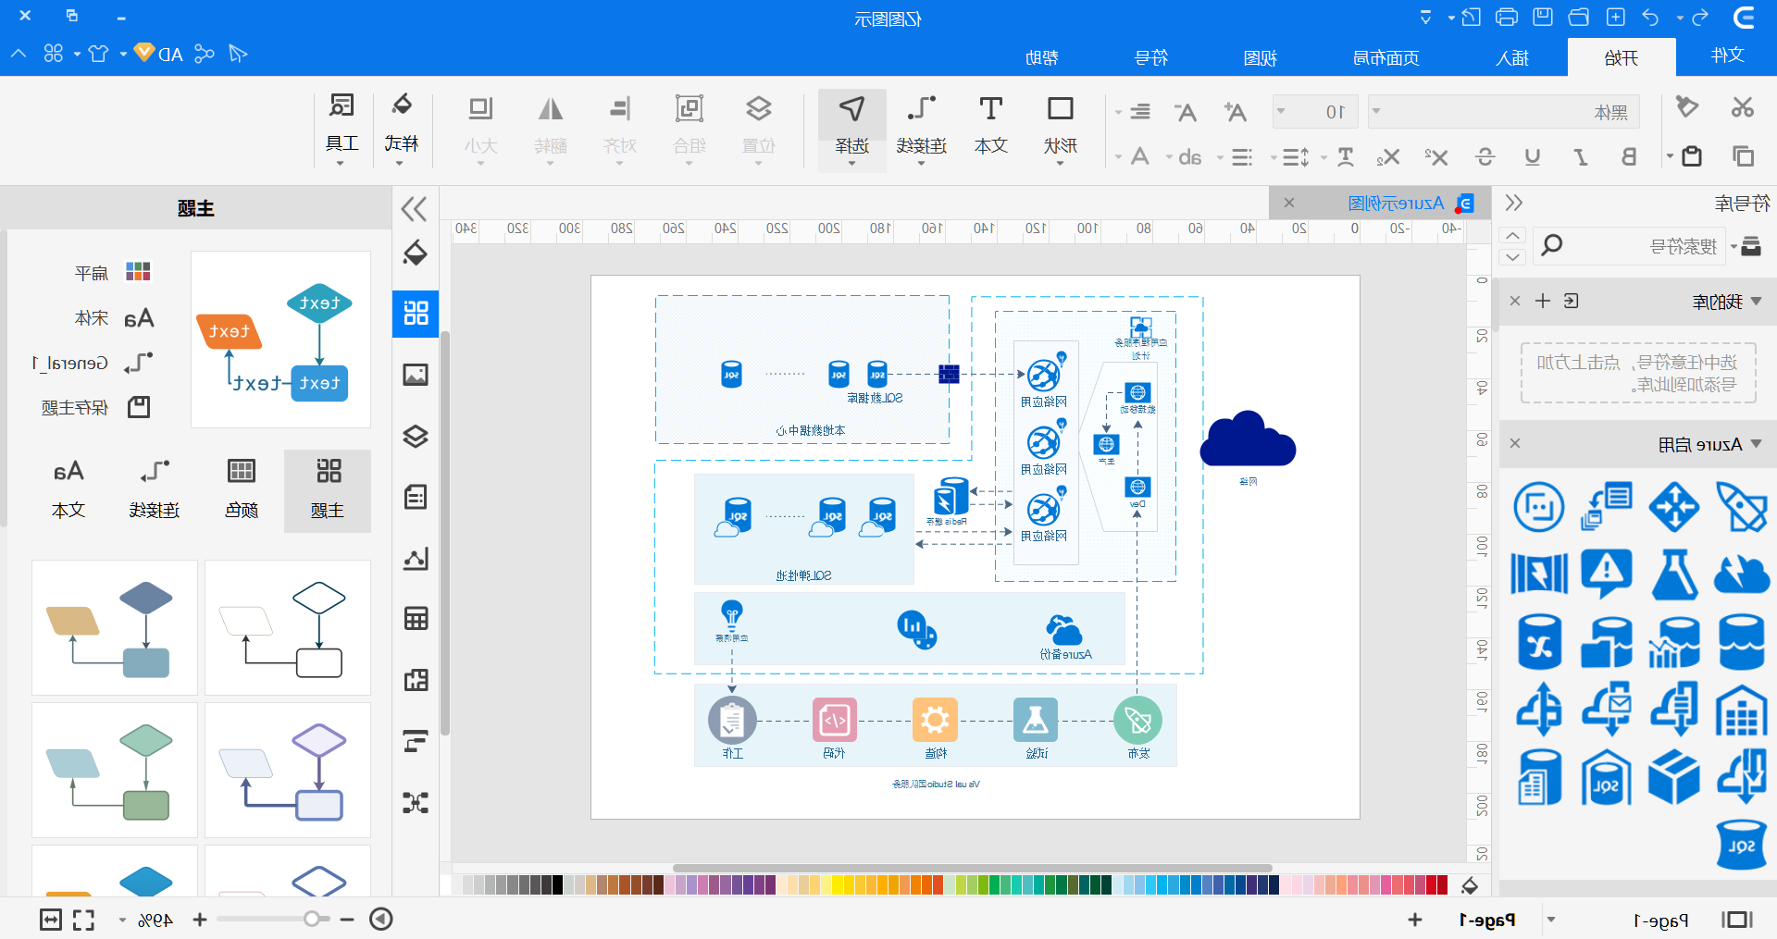This screenshot has height=939, width=1777.
Task: Click the presentation play icon in status bar
Action: 381,919
